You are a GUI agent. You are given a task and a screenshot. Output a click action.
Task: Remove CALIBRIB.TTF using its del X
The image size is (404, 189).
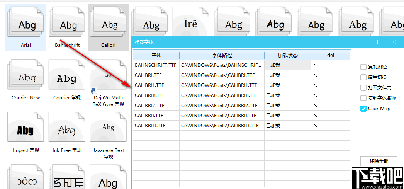pos(315,95)
